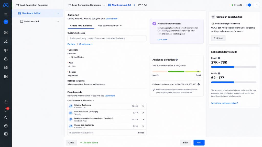Image resolution: width=262 pixels, height=147 pixels.
Task: Open the Meta logo home
Action: pyautogui.click(x=6, y=5)
